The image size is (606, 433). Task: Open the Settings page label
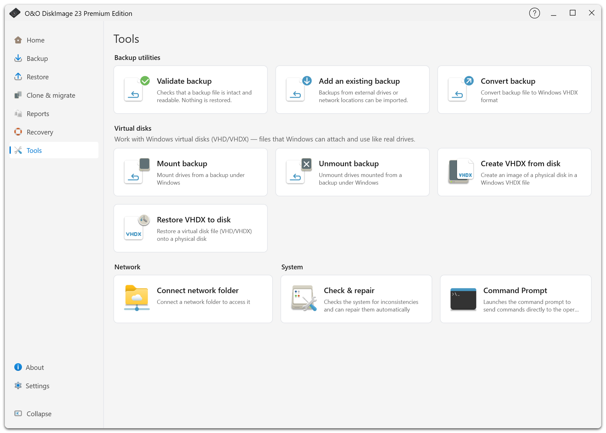tap(37, 386)
